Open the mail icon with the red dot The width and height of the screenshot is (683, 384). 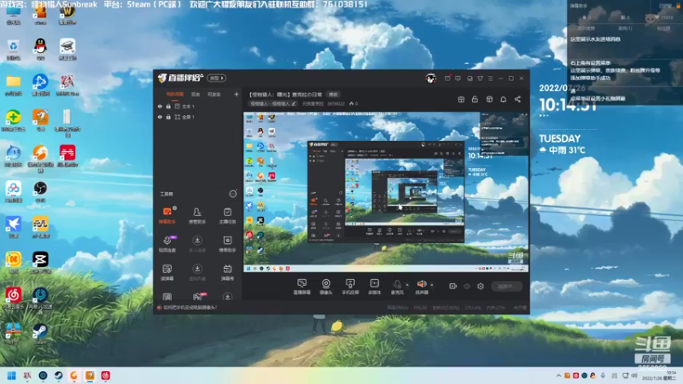coord(447,79)
